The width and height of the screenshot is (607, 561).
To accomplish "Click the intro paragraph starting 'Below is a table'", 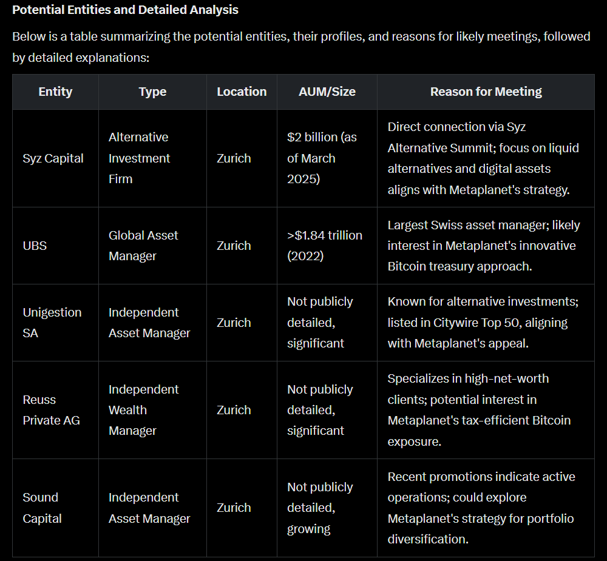I will pyautogui.click(x=301, y=47).
